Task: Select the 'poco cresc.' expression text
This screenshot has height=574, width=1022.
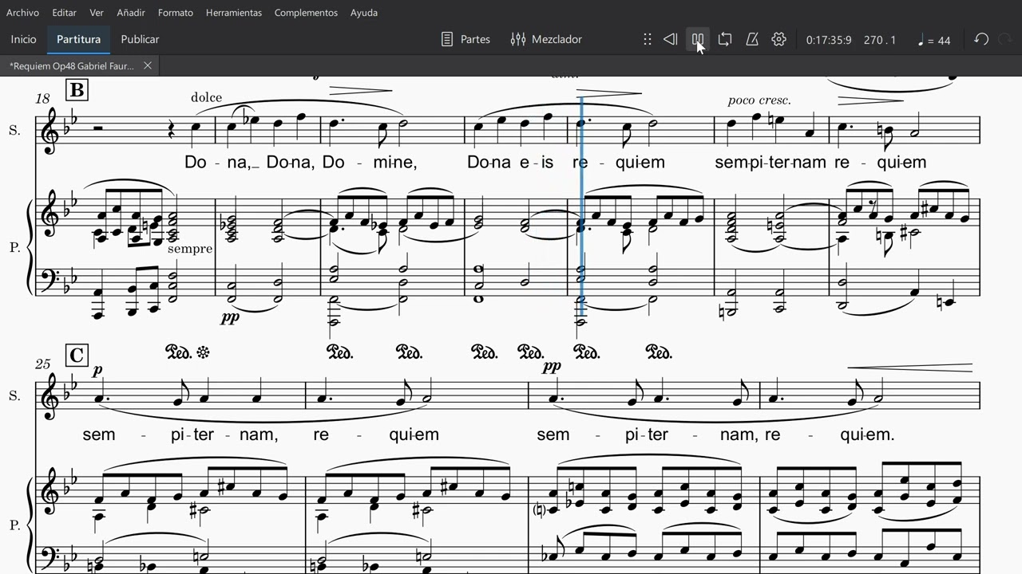Action: [759, 100]
